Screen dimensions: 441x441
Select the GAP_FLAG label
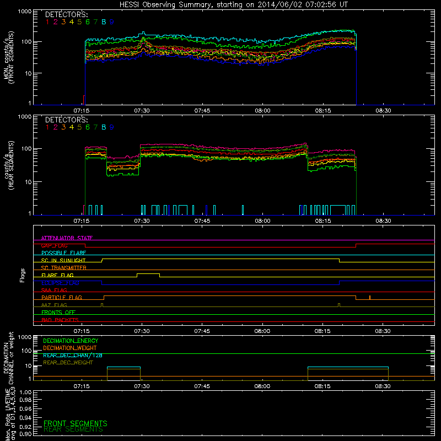(x=54, y=245)
